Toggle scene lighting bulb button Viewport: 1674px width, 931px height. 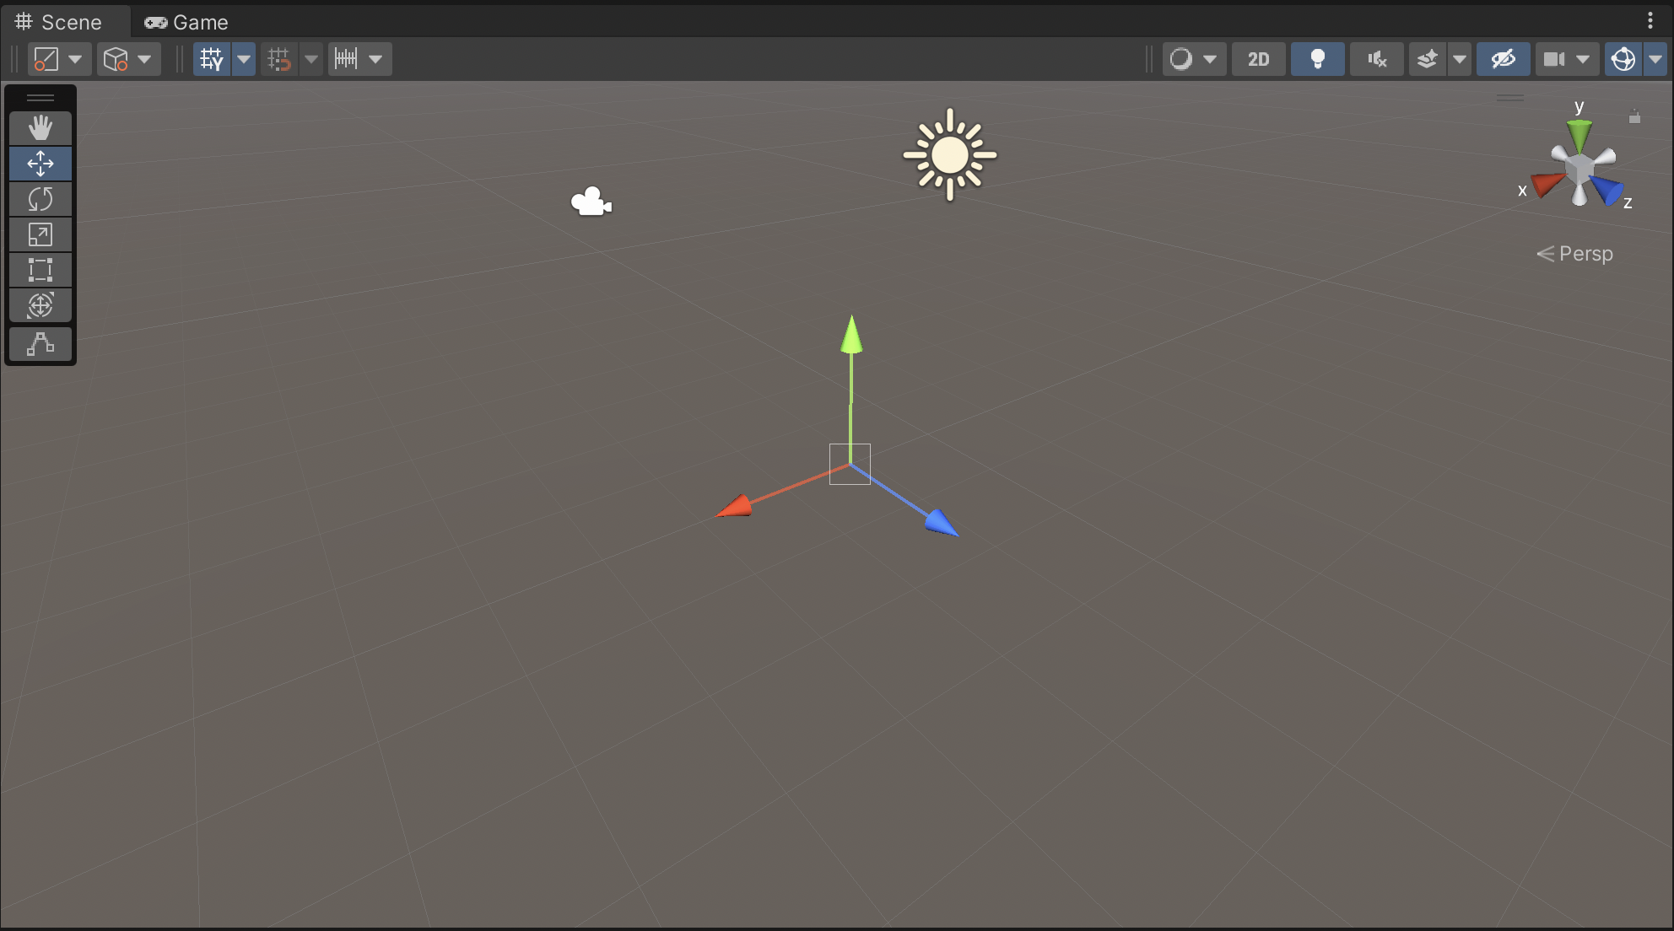pyautogui.click(x=1317, y=59)
